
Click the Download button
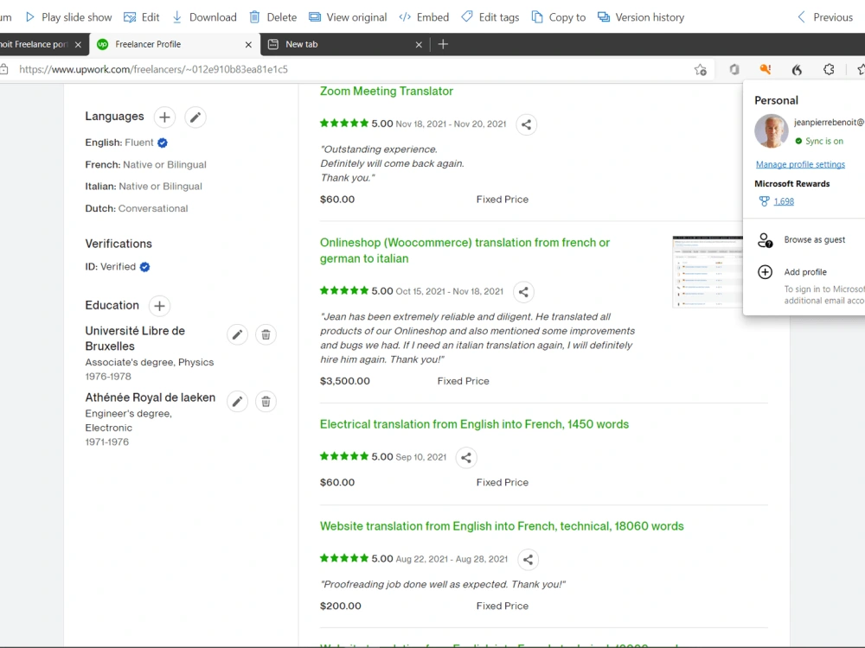(x=204, y=17)
